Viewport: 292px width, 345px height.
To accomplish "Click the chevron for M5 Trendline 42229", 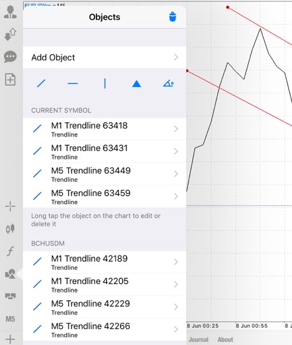I will (x=176, y=307).
